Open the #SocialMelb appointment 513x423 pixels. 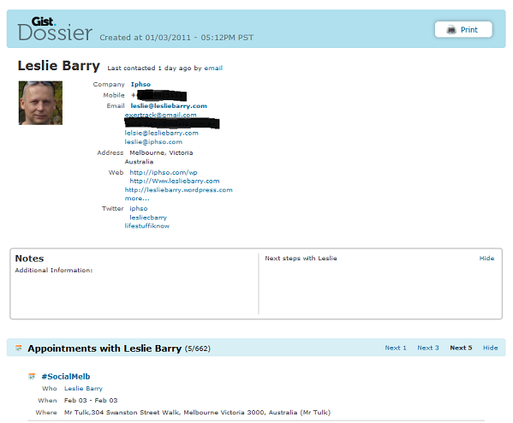(x=66, y=377)
